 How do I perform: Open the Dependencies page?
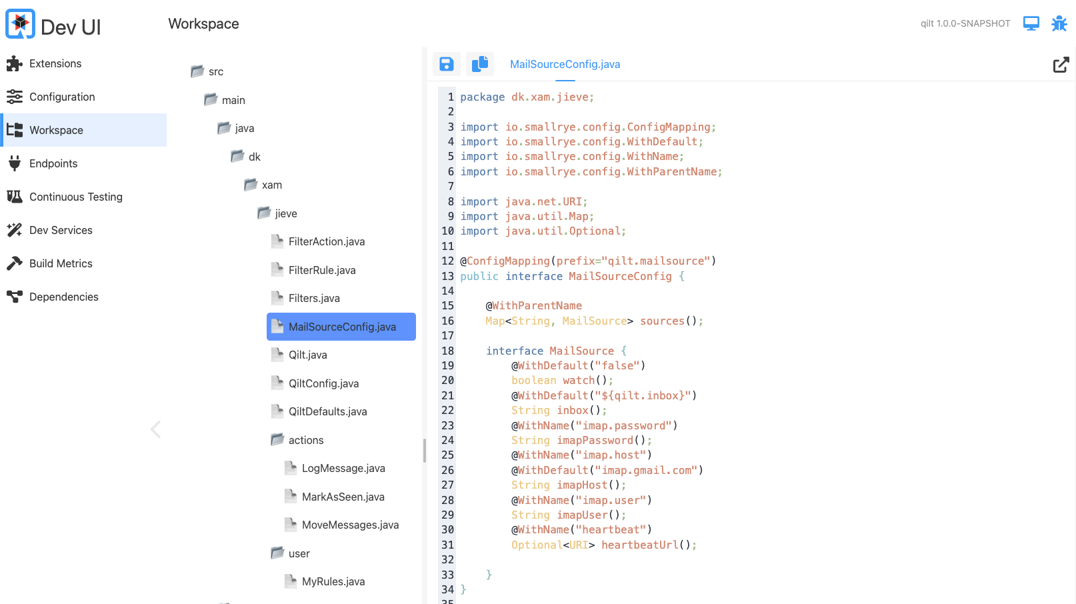click(x=63, y=297)
